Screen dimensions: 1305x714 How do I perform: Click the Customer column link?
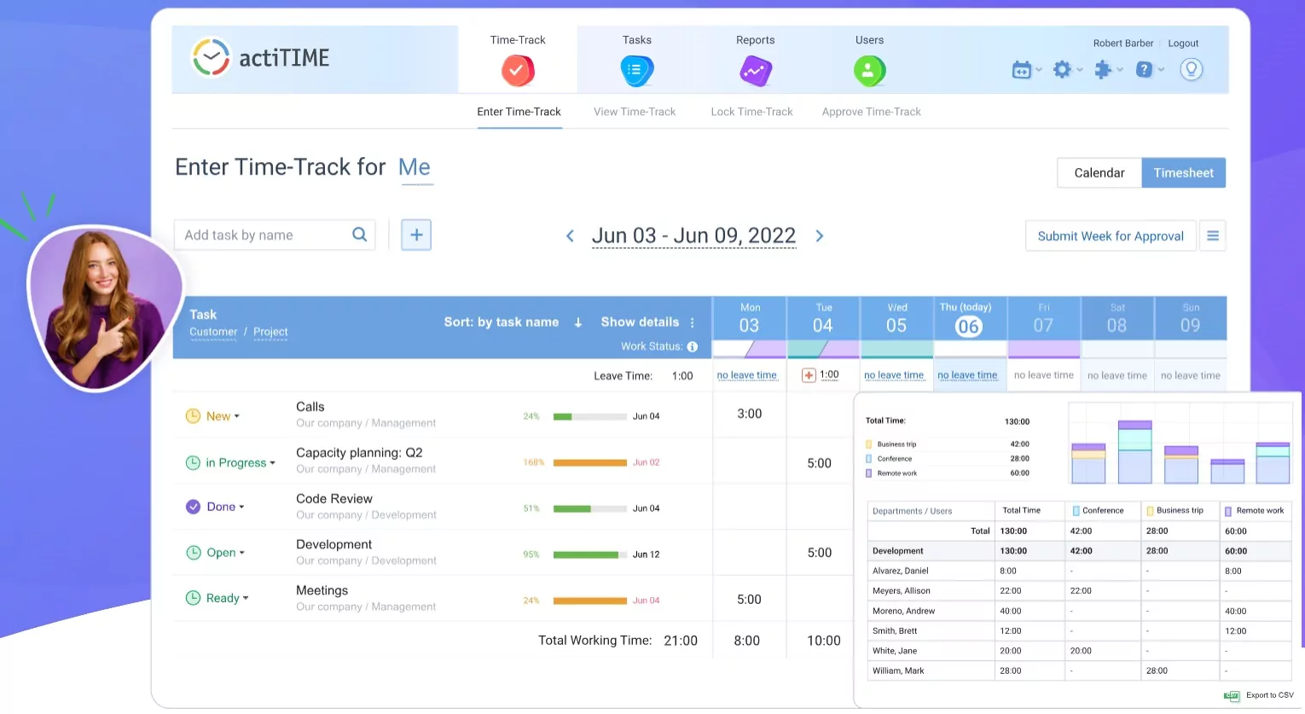point(213,333)
